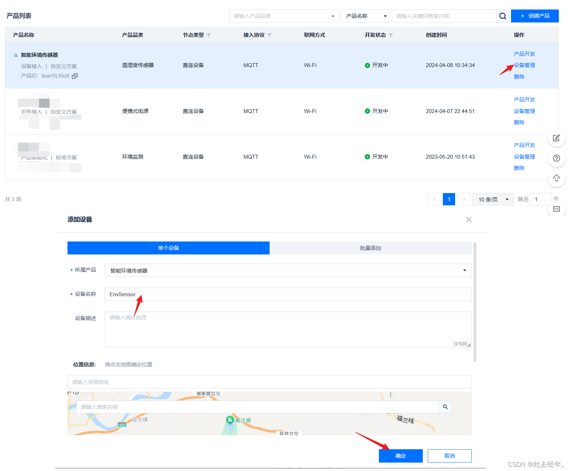Image resolution: width=569 pixels, height=471 pixels.
Task: Click the map 请输入搜索内容 search input
Action: coord(258,407)
